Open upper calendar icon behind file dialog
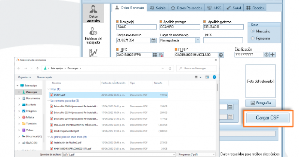The image size is (299, 157). 230,107
